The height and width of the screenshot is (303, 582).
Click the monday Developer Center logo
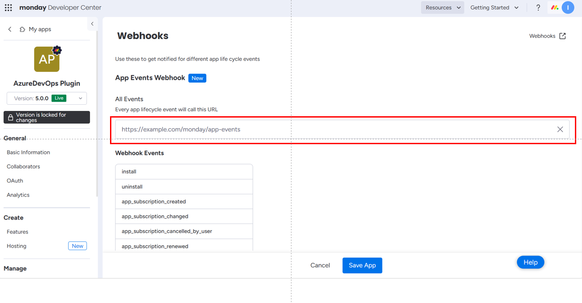tap(60, 8)
